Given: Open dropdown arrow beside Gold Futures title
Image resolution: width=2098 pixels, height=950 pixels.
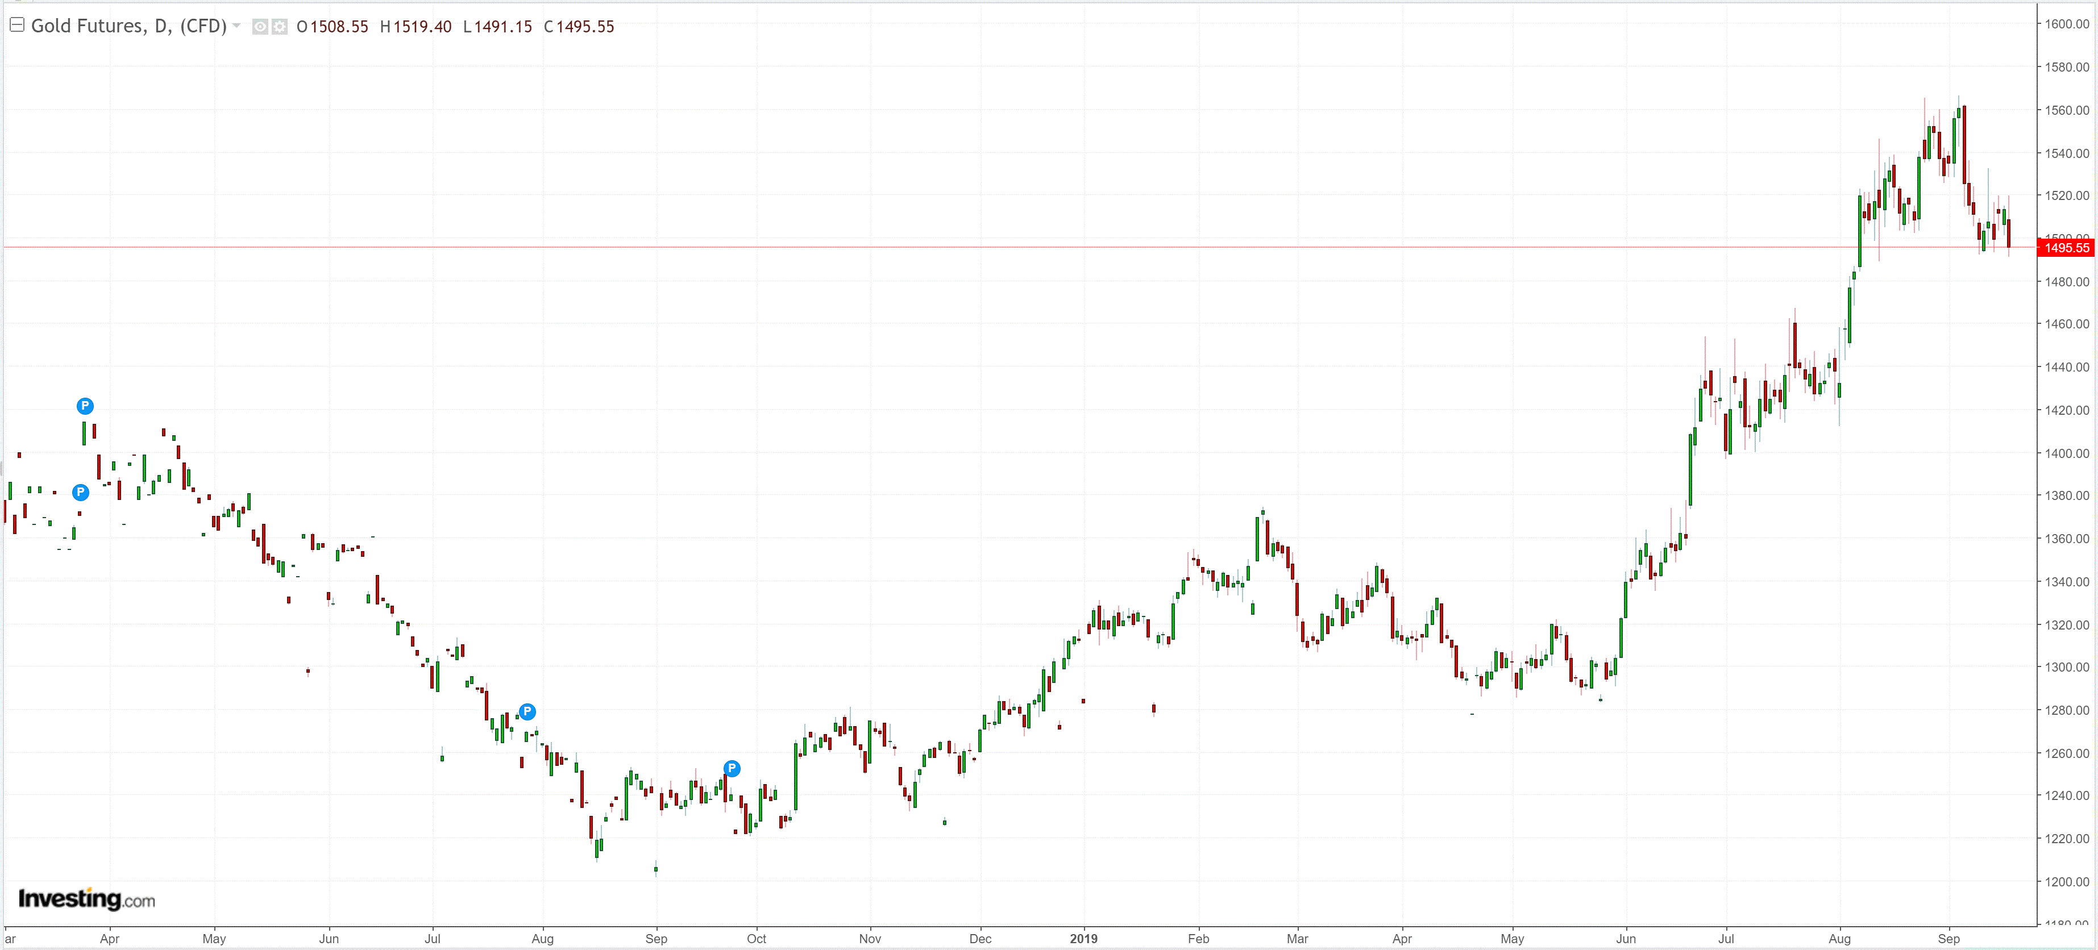Looking at the screenshot, I should 236,26.
